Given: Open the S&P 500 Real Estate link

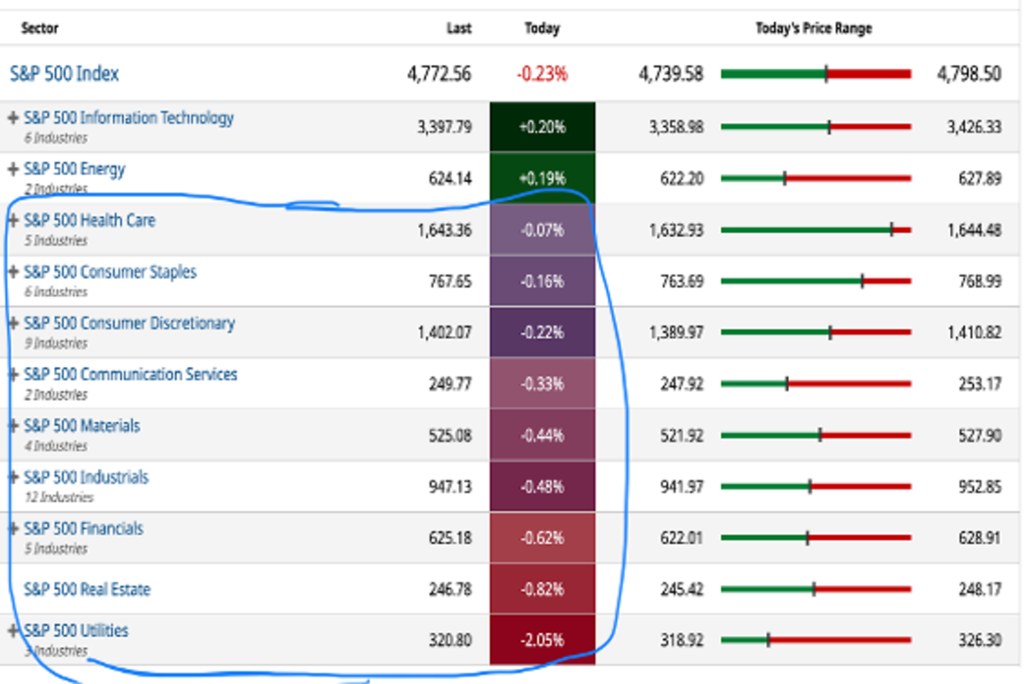Looking at the screenshot, I should (87, 589).
